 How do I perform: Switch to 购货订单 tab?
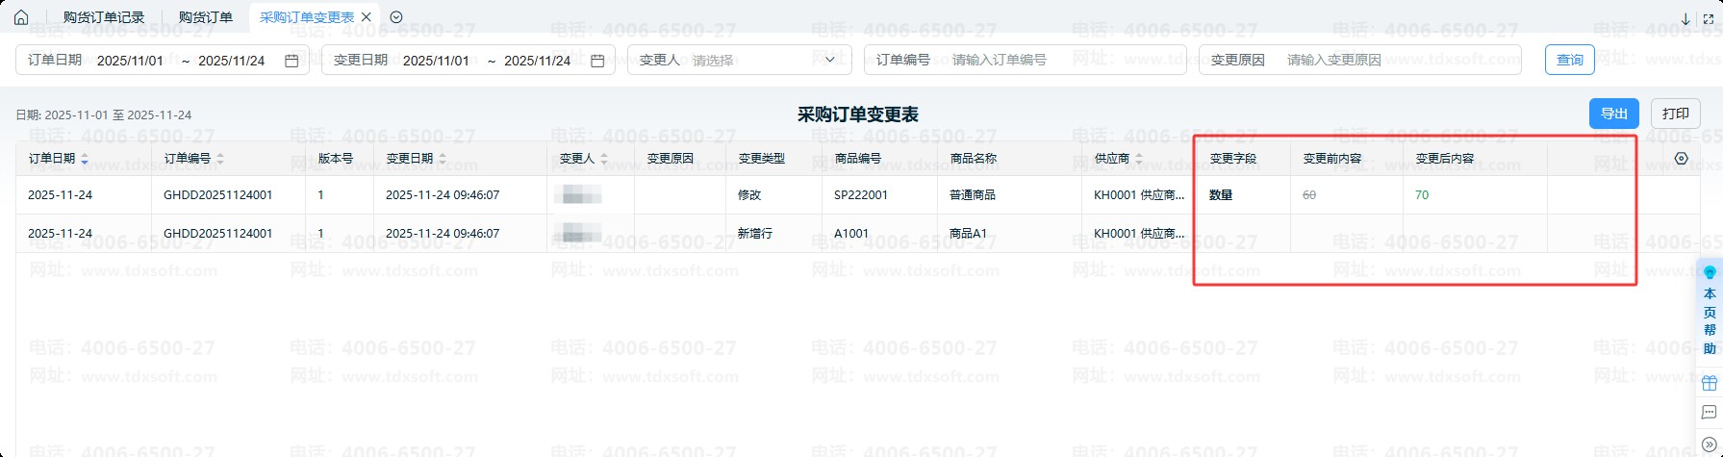(x=206, y=17)
